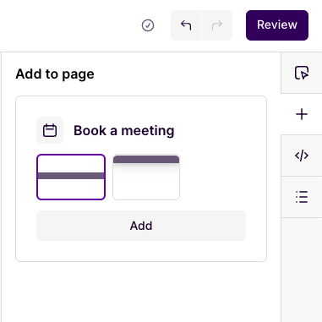This screenshot has width=322, height=322.
Task: Click the calendar icon beside Book a meeting
Action: [x=50, y=130]
